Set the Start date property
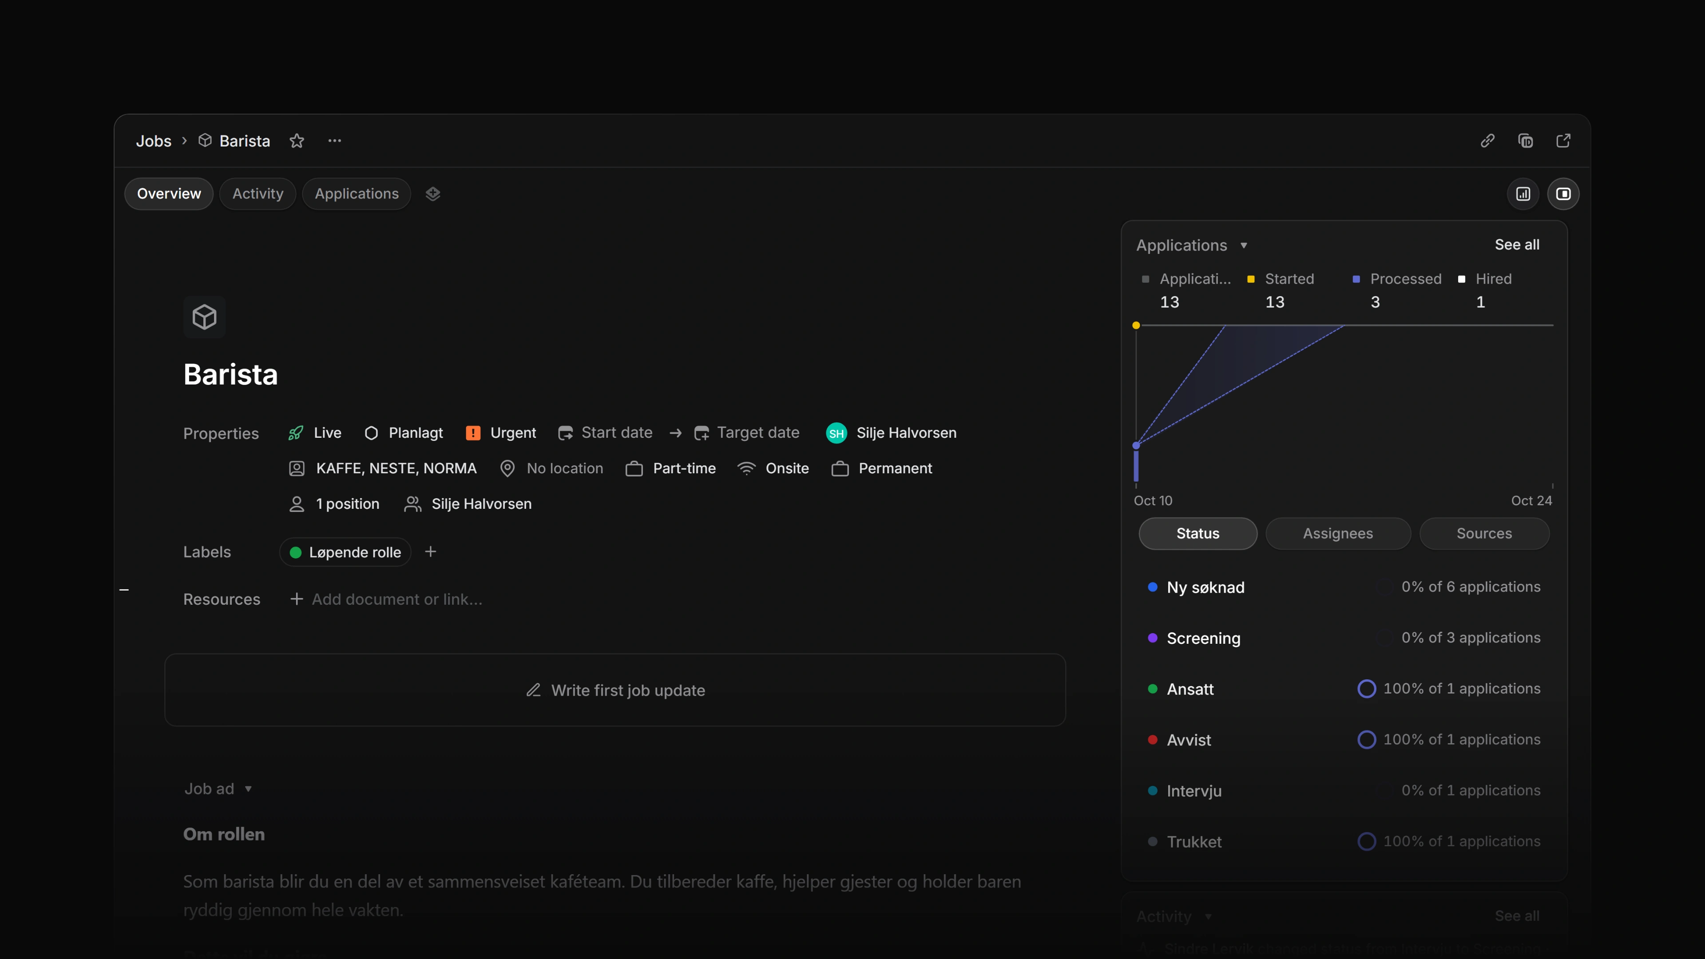Screen dimensions: 1705x959 pyautogui.click(x=605, y=433)
